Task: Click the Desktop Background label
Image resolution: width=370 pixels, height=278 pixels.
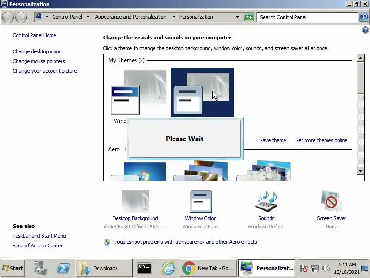Action: click(135, 218)
